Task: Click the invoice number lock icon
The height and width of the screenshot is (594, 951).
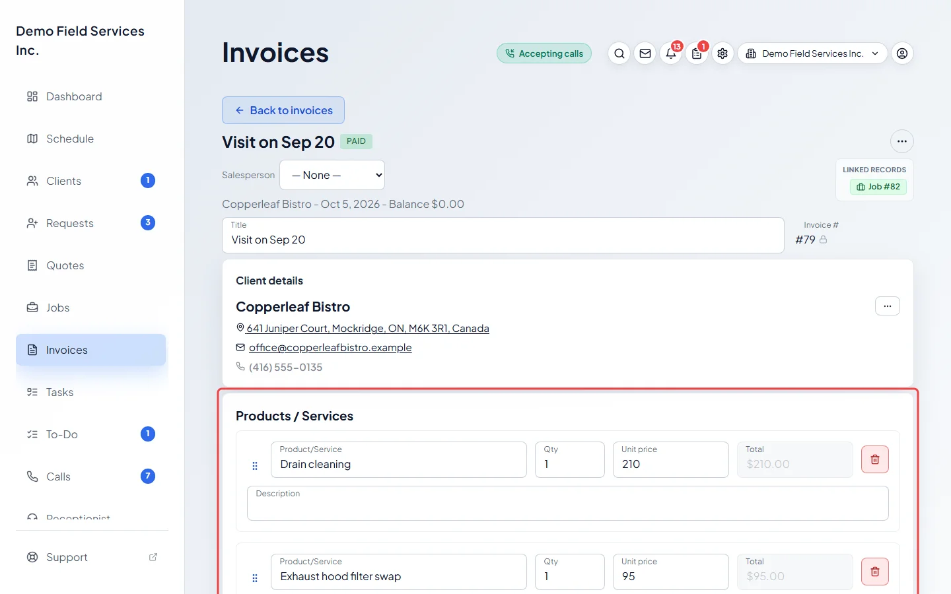Action: coord(824,240)
